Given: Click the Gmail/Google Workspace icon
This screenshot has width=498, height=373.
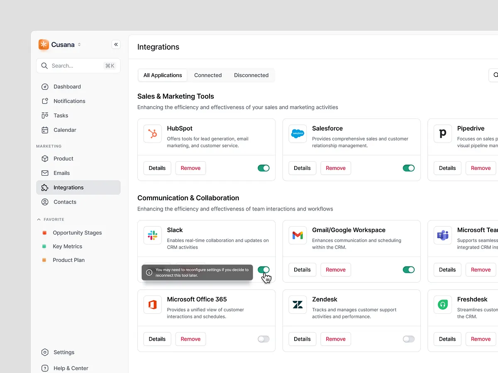Looking at the screenshot, I should click(x=298, y=235).
